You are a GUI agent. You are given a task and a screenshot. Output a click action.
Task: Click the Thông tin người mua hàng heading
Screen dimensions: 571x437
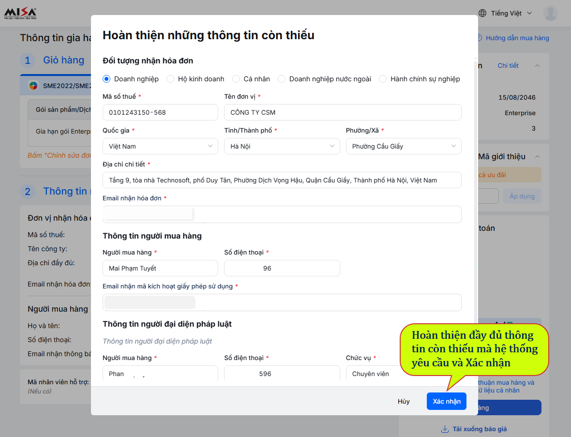coord(152,236)
